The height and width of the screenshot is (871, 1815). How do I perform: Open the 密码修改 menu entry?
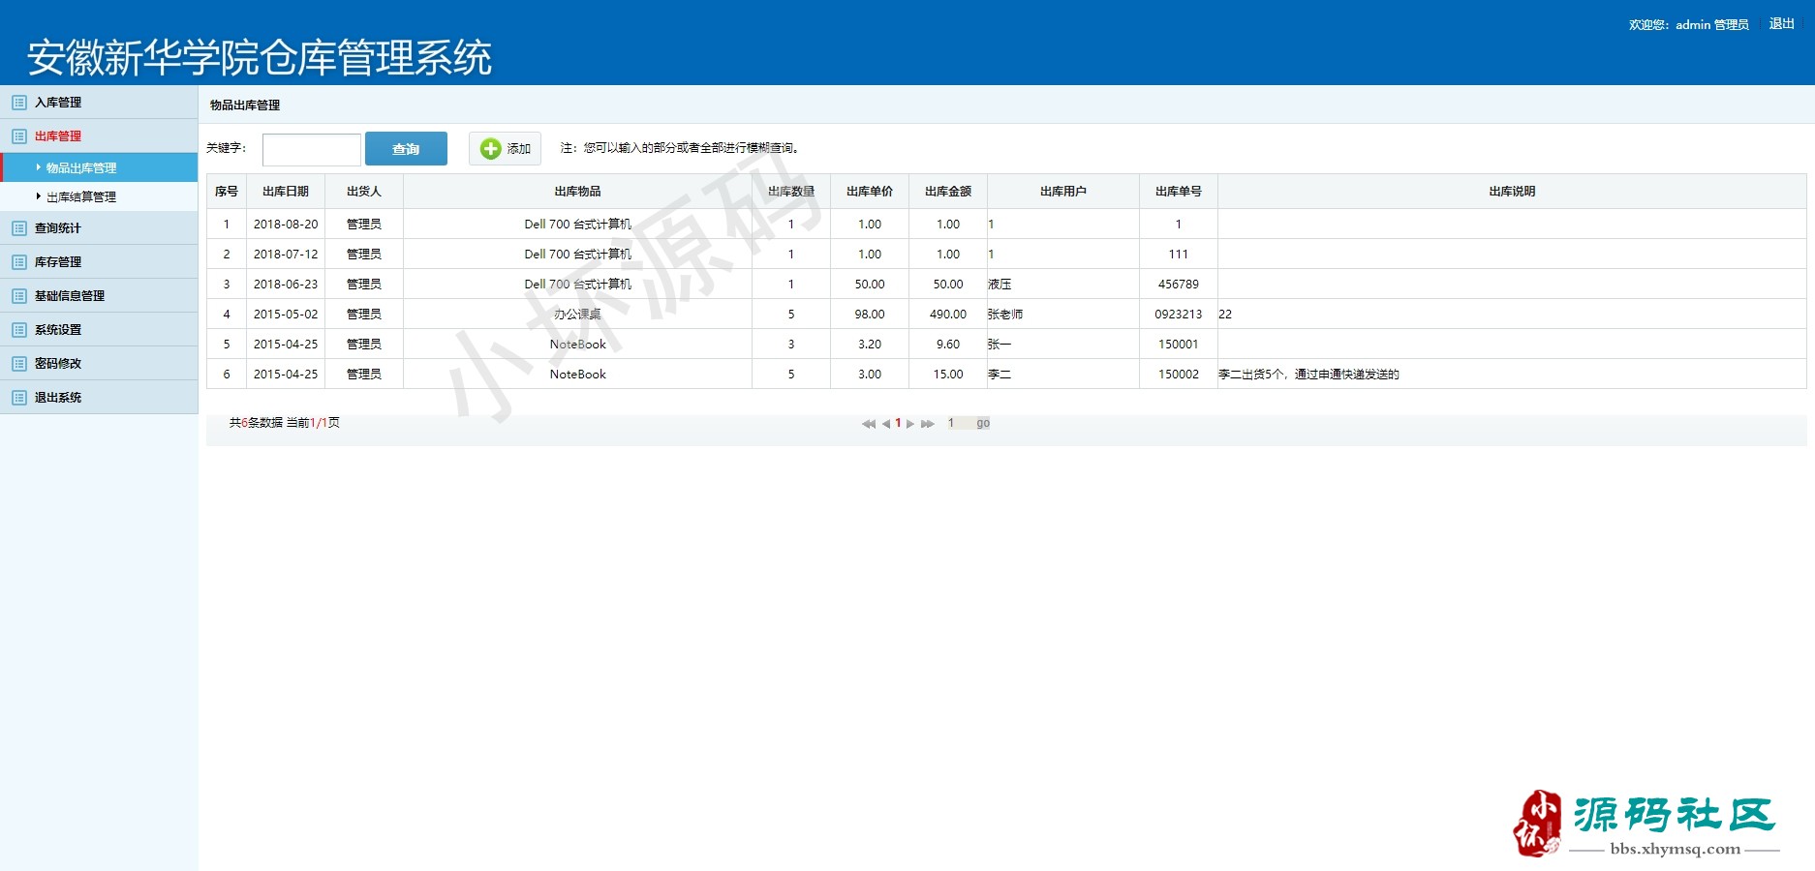click(x=58, y=364)
